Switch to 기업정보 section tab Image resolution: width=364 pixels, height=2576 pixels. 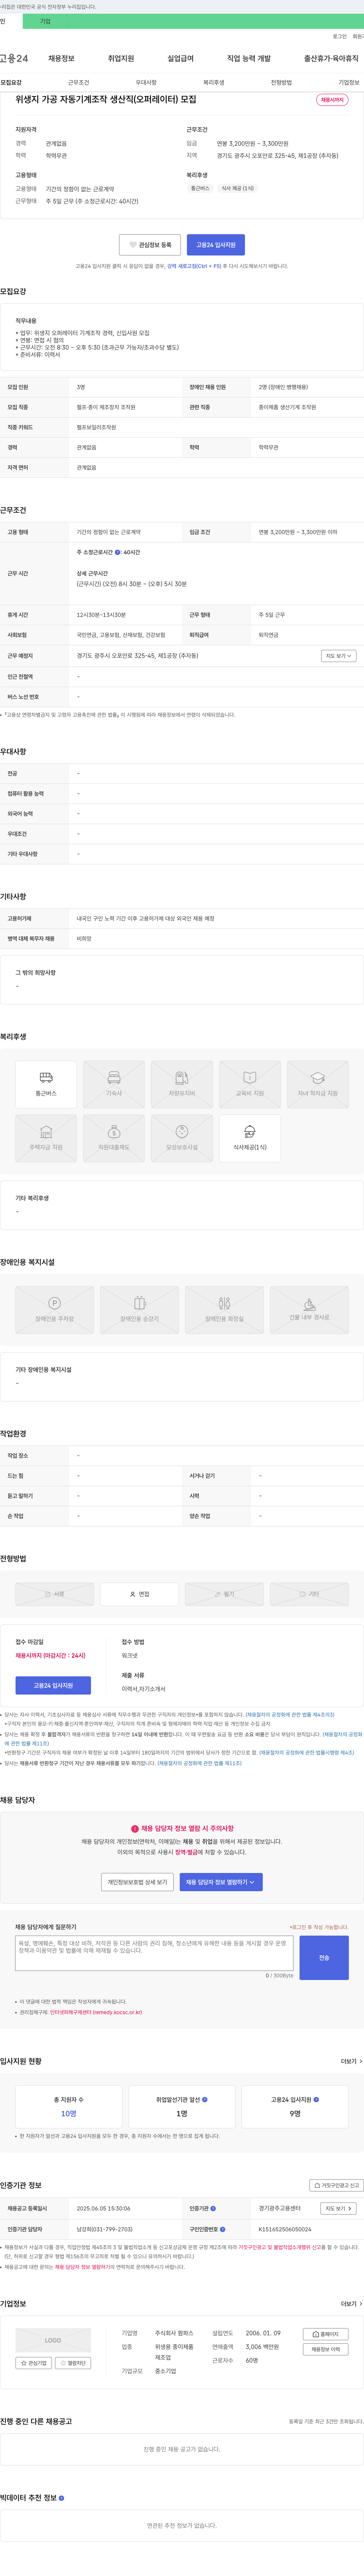pos(349,83)
